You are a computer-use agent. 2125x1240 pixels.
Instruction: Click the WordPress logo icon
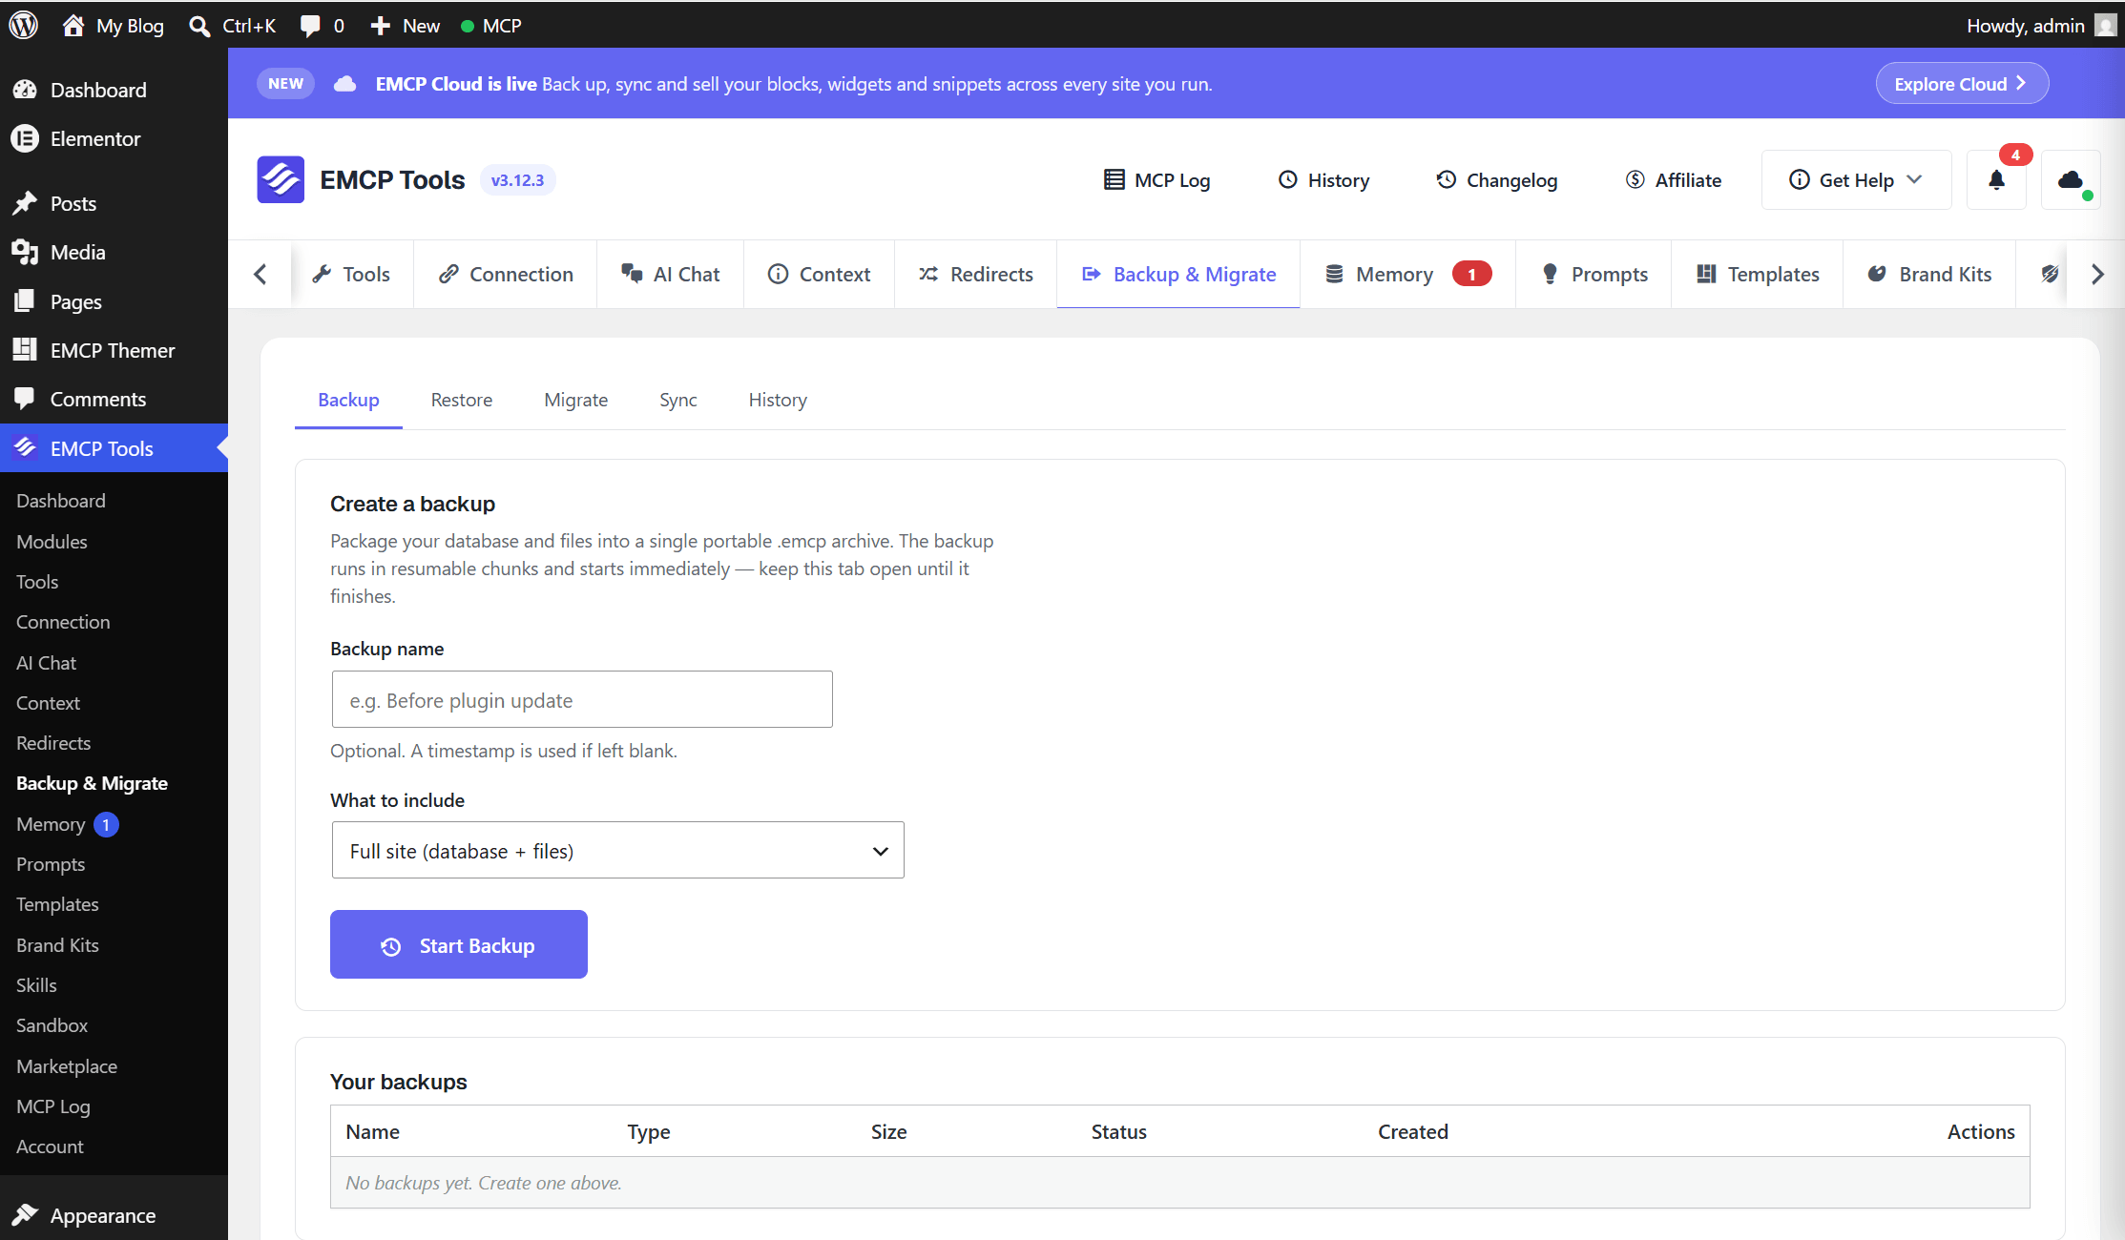(23, 25)
